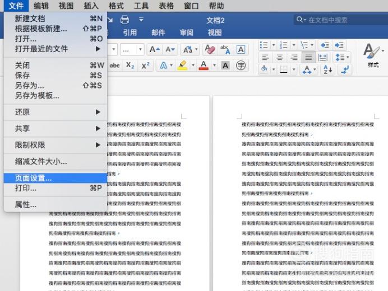The width and height of the screenshot is (388, 291).
Task: Center align text
Action: [x=280, y=58]
